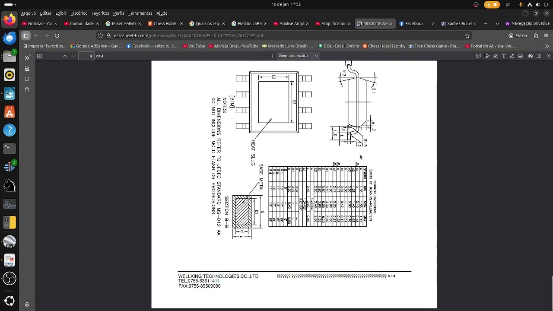
Task: Open the bookmarks star sidebar icon
Action: click(27, 89)
